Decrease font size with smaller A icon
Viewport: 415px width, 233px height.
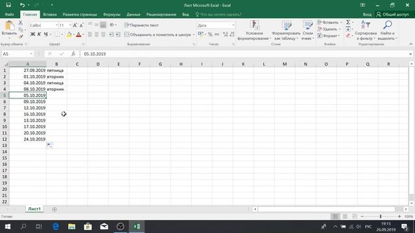coord(81,25)
